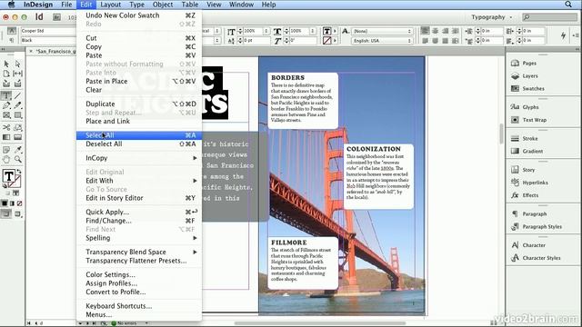
Task: Enable align right paragraph alignment
Action: pyautogui.click(x=446, y=31)
